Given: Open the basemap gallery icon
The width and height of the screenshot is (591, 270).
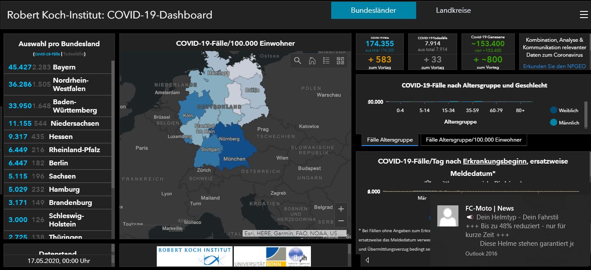Looking at the screenshot, I should 340,61.
